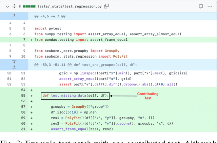Click the expand-all-lines icon in file header
217x143 pixels.
tap(14, 6)
